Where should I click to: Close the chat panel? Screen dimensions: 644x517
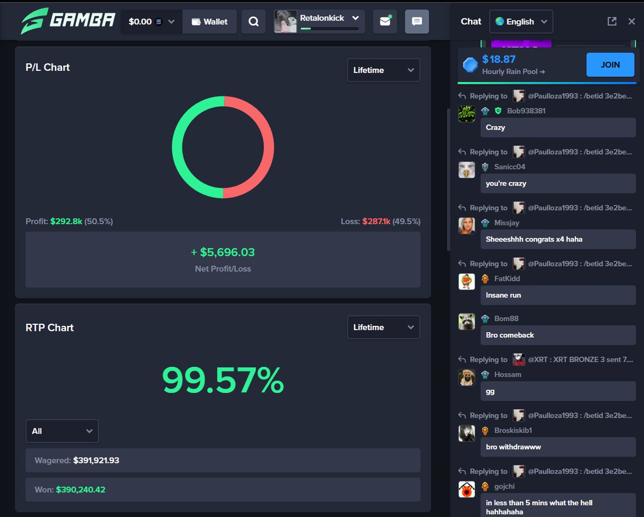tap(632, 21)
